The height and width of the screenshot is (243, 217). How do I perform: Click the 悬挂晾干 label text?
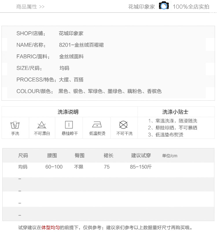pos(70,134)
